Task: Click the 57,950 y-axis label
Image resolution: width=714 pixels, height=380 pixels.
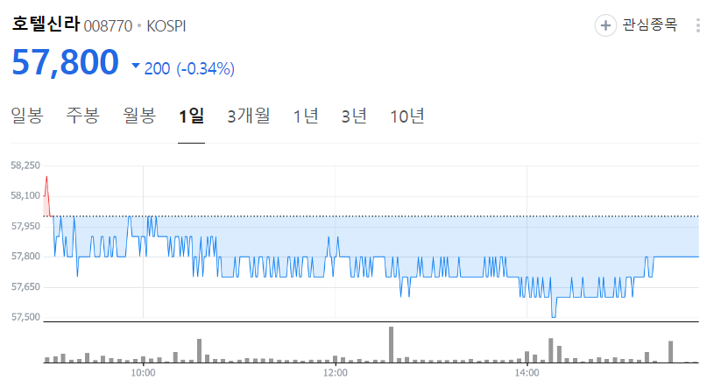Action: [25, 226]
